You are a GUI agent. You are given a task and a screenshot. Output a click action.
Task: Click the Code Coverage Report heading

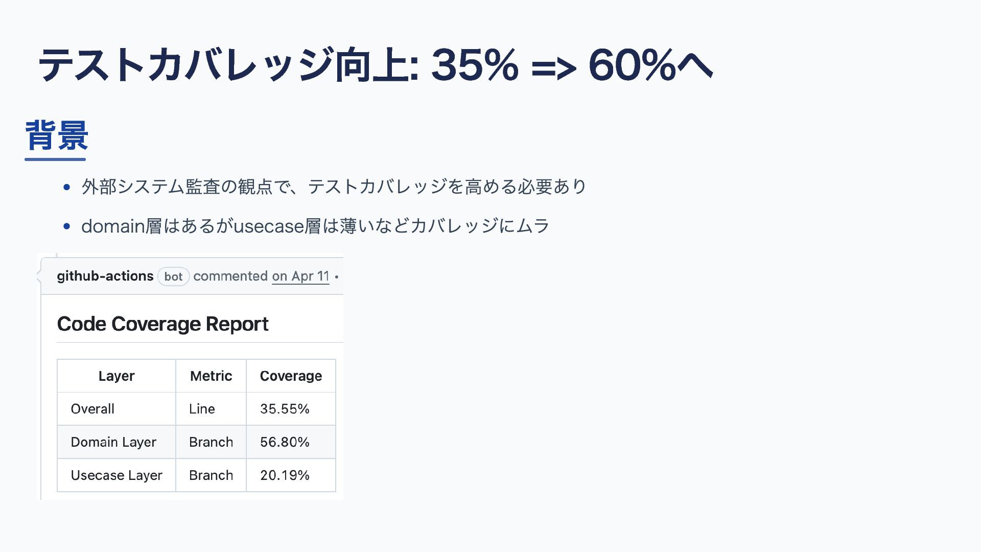162,324
